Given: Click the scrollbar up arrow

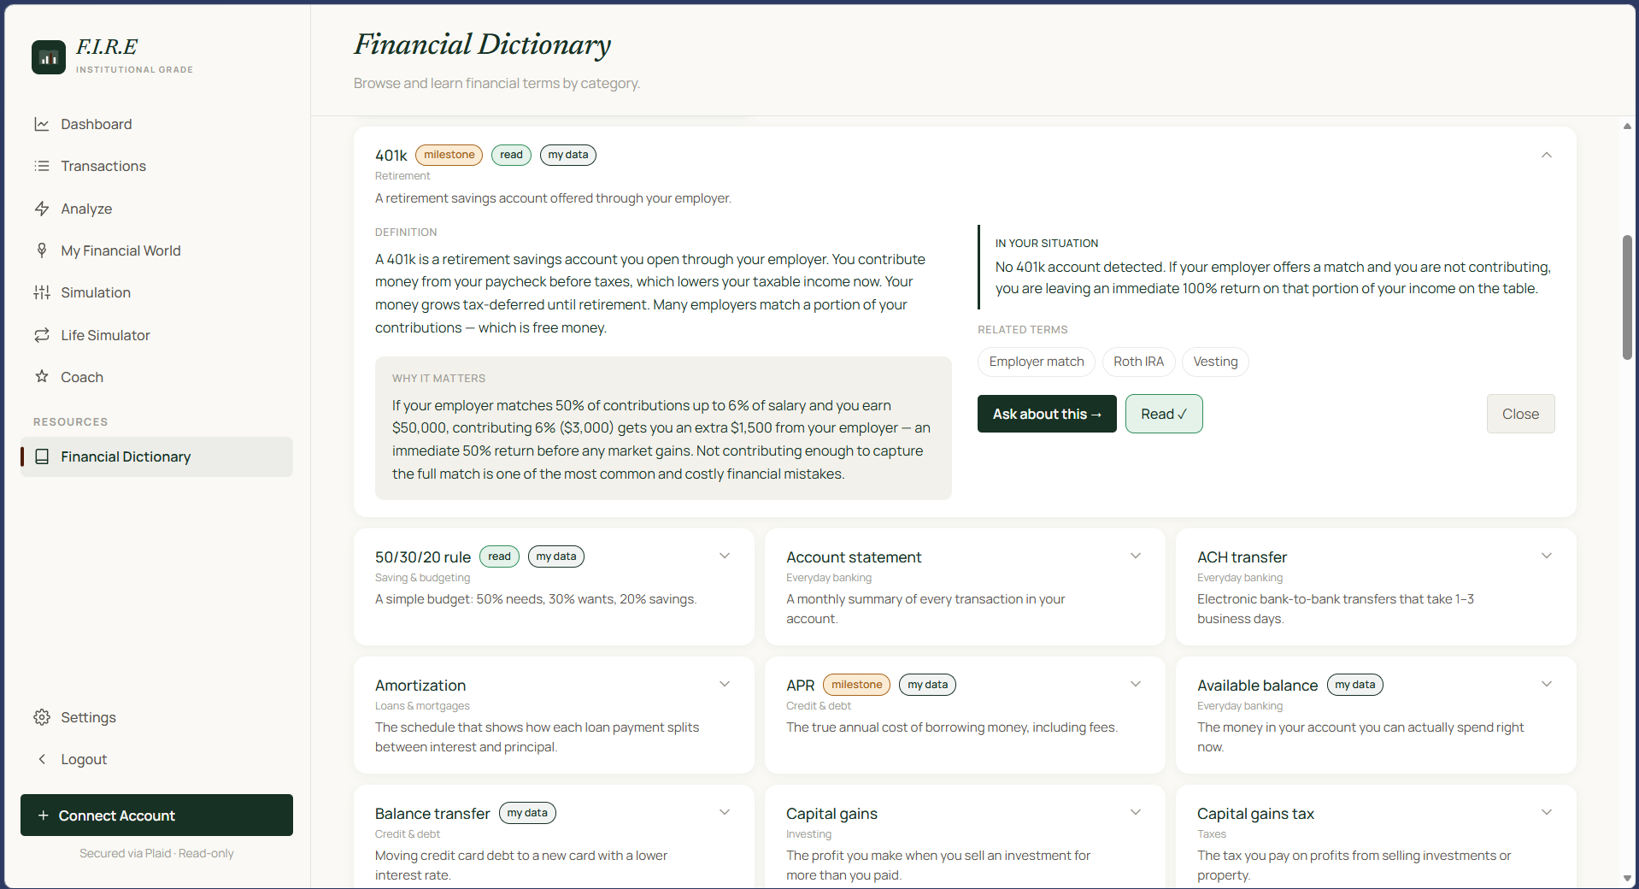Looking at the screenshot, I should coord(1627,127).
